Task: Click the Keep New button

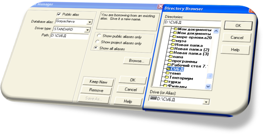Action: [98, 82]
